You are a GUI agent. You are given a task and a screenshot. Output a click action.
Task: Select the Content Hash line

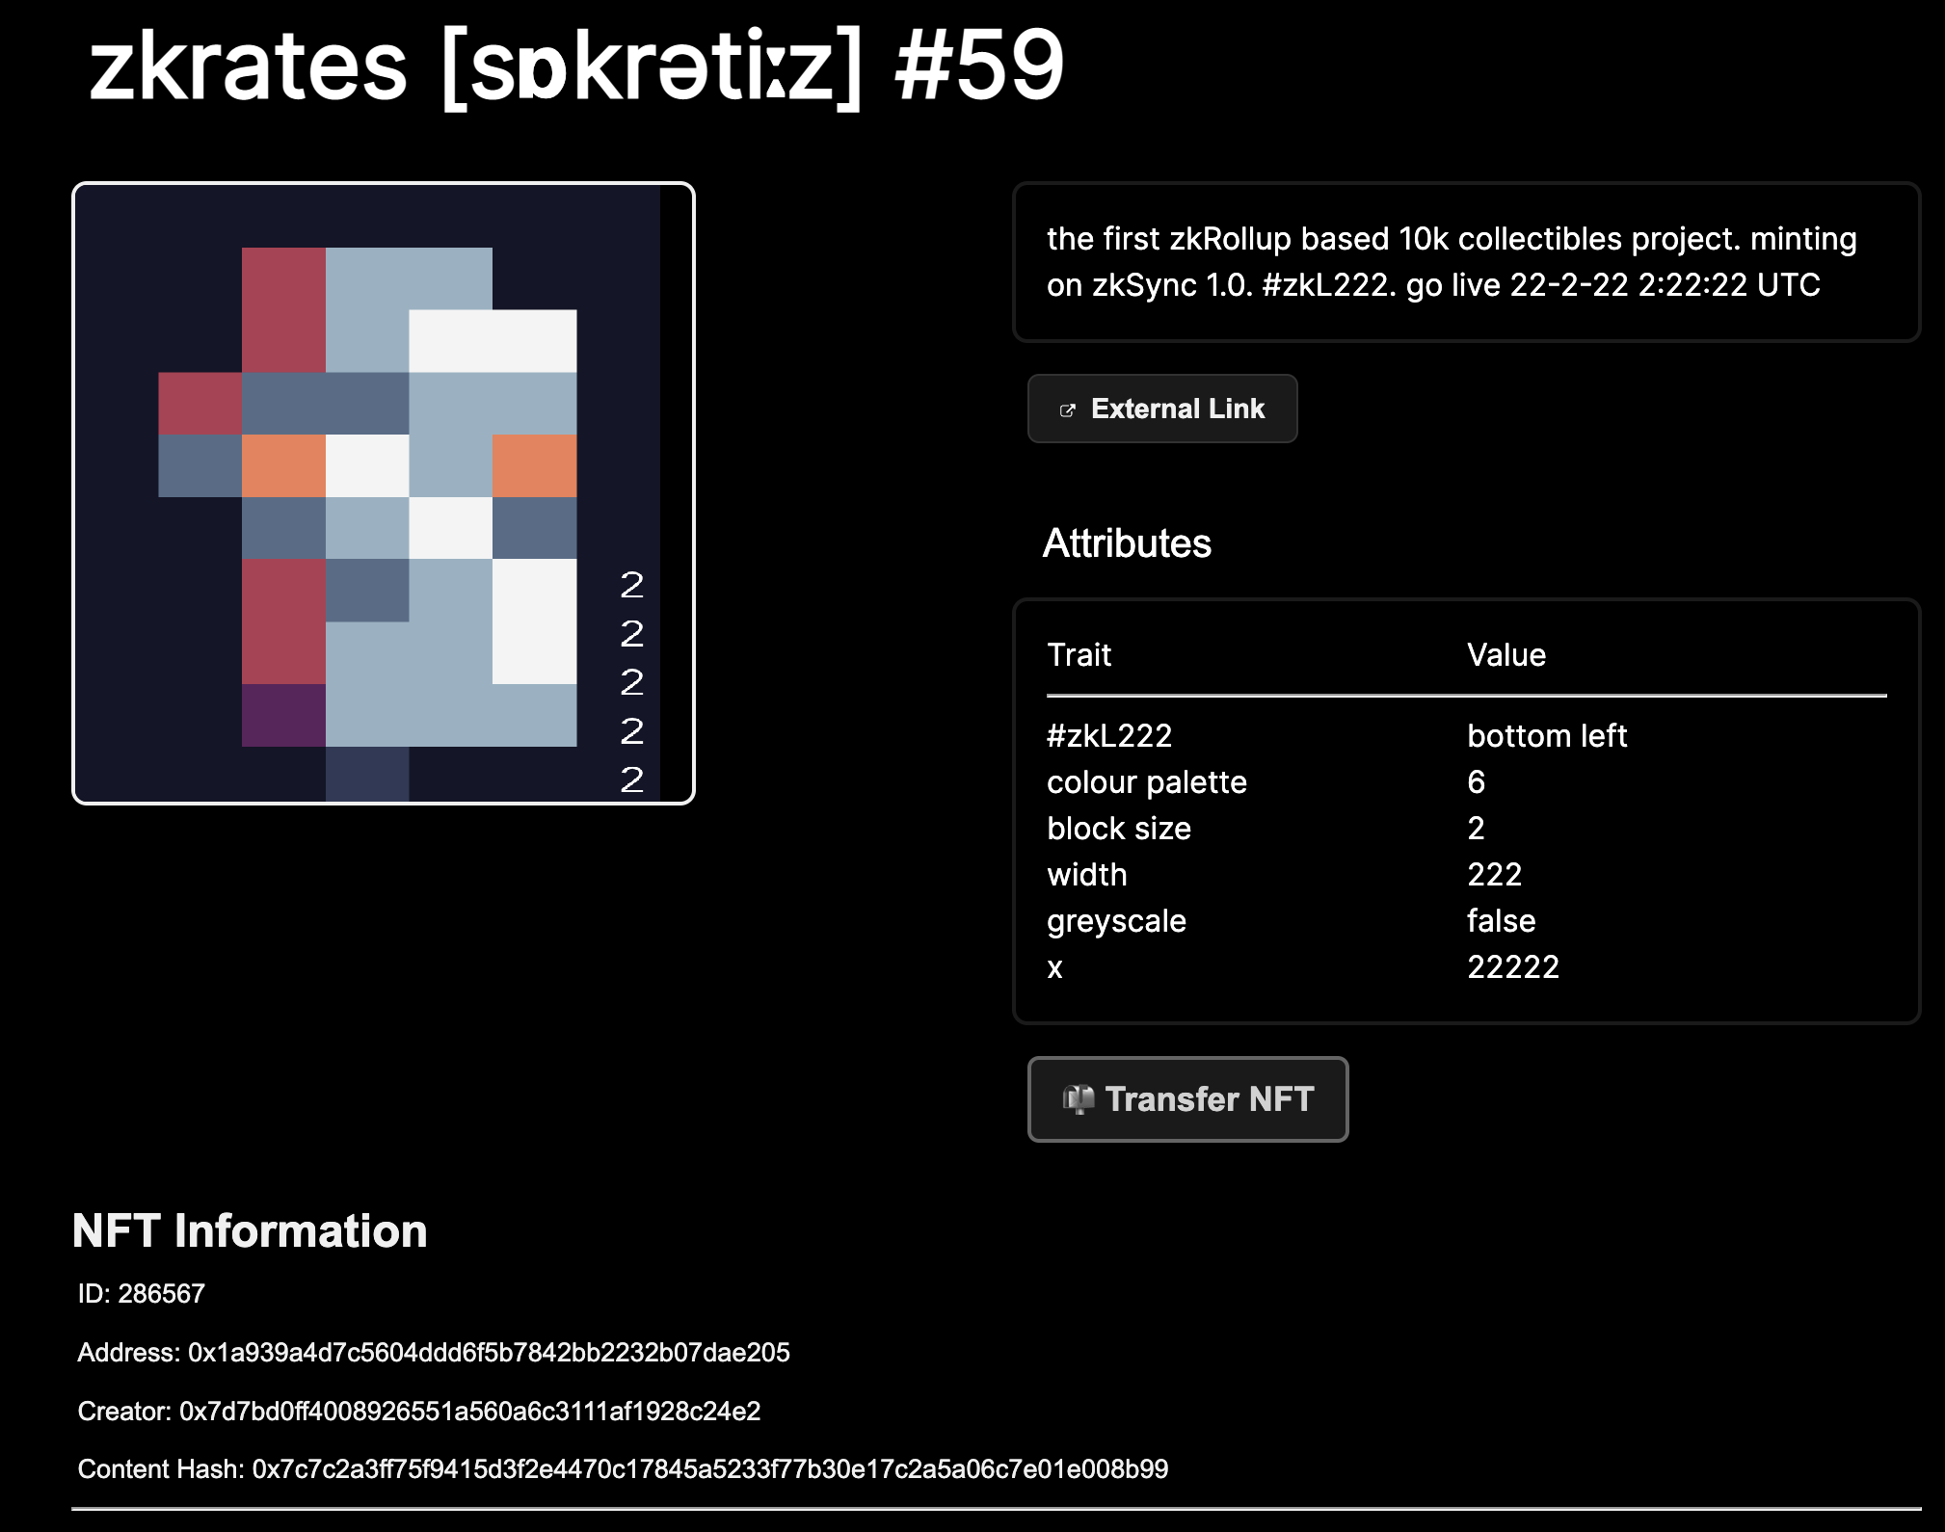point(623,1469)
